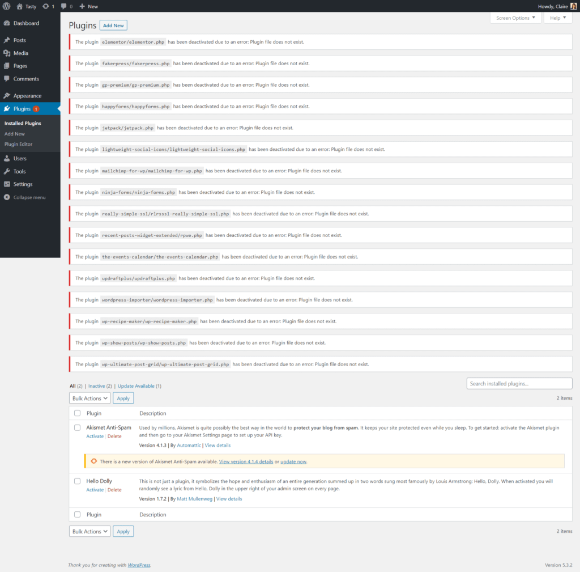Image resolution: width=580 pixels, height=572 pixels.
Task: Click the search installed plugins field
Action: click(x=519, y=383)
